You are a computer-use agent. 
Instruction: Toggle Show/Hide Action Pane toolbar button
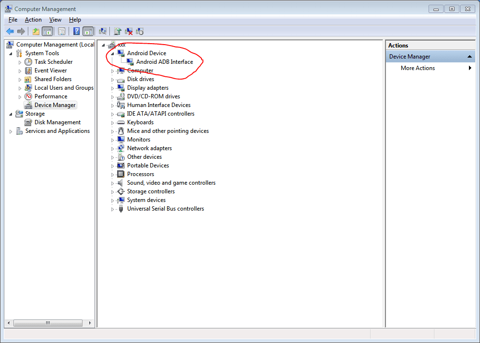pyautogui.click(x=88, y=31)
